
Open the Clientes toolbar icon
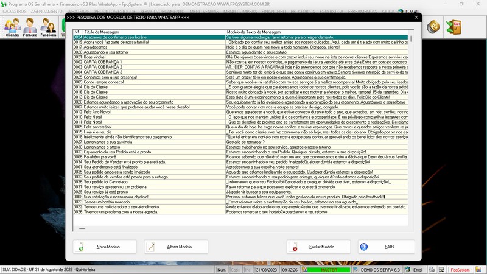pos(12,27)
